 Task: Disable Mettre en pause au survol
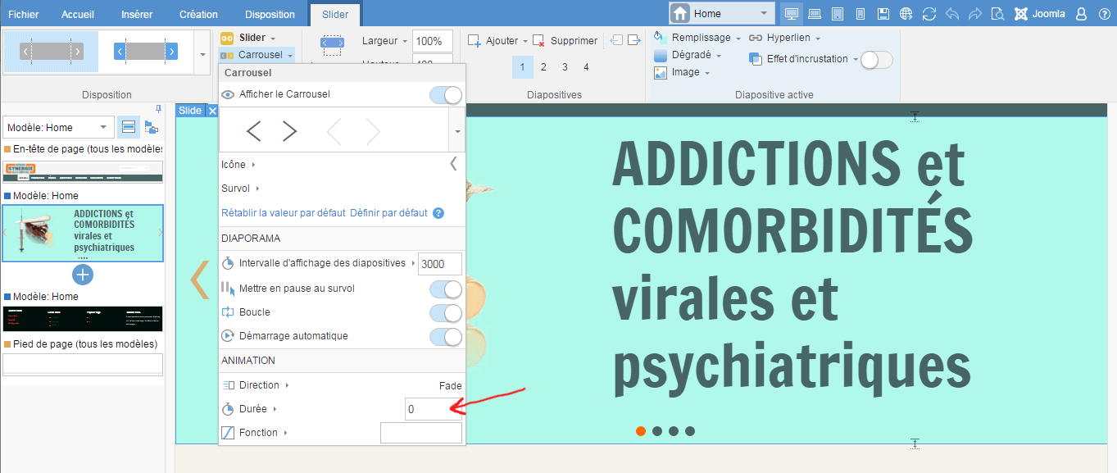click(446, 289)
